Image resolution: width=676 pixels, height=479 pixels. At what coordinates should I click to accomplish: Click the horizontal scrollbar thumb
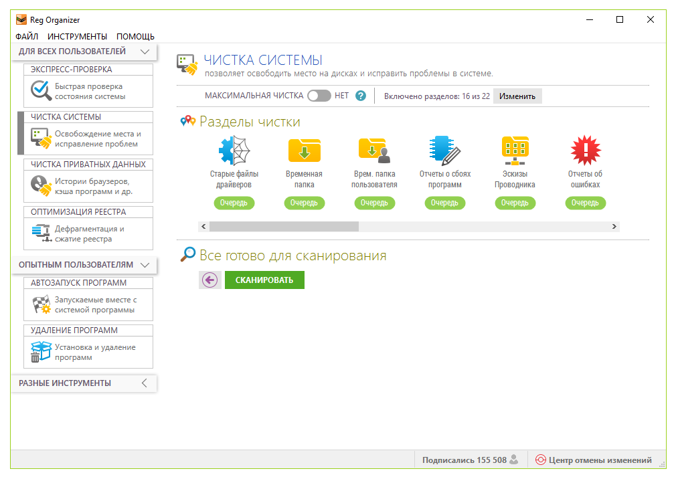click(284, 227)
